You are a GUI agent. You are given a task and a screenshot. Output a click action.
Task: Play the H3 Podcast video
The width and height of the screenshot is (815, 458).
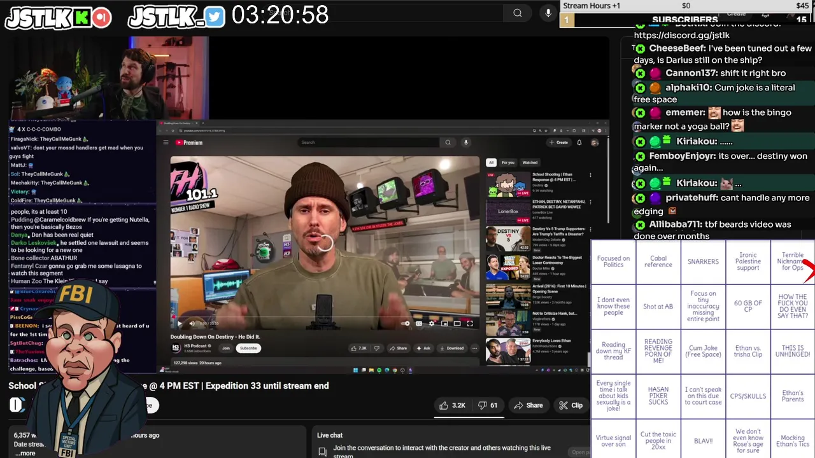tap(180, 323)
